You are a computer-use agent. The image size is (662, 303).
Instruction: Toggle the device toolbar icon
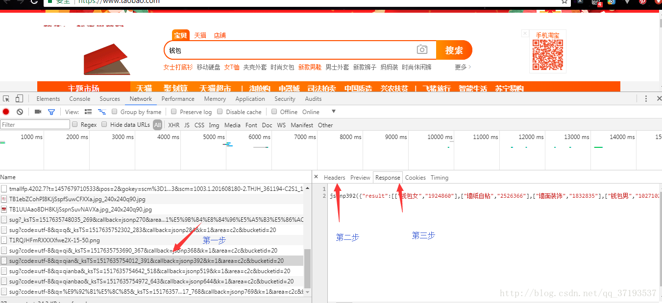coord(19,98)
